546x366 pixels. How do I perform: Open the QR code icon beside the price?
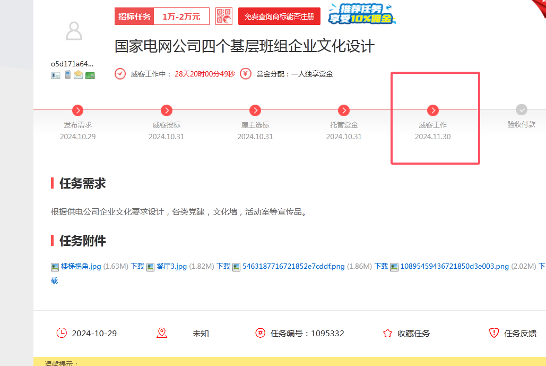(x=223, y=16)
